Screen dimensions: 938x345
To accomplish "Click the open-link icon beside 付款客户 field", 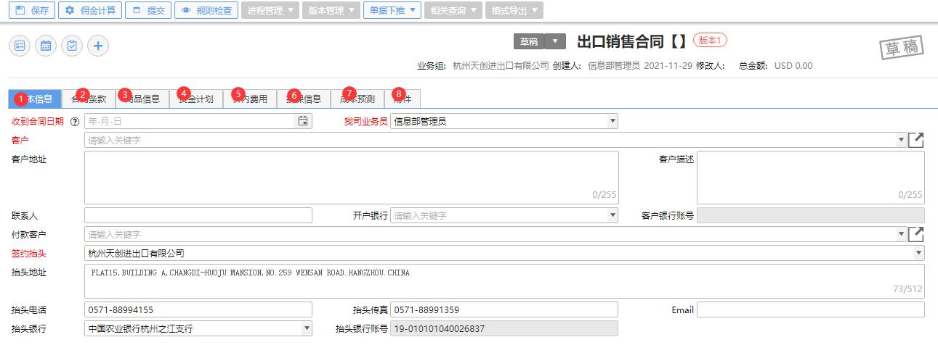I will point(916,234).
